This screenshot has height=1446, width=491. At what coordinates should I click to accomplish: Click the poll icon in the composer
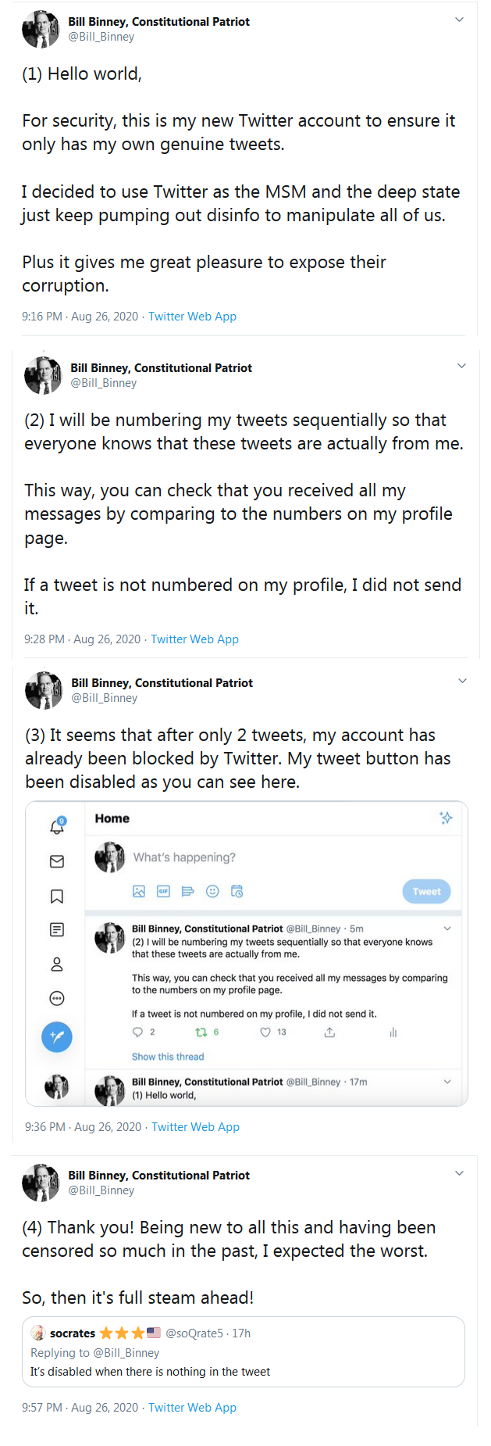coord(187,891)
